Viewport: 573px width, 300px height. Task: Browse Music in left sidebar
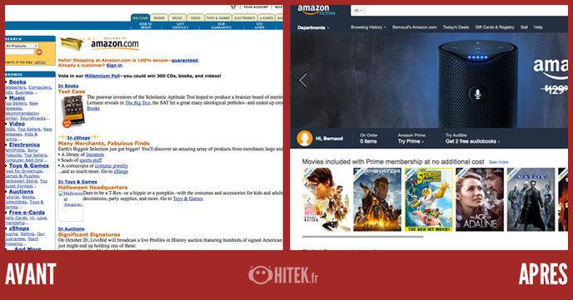coord(17,98)
